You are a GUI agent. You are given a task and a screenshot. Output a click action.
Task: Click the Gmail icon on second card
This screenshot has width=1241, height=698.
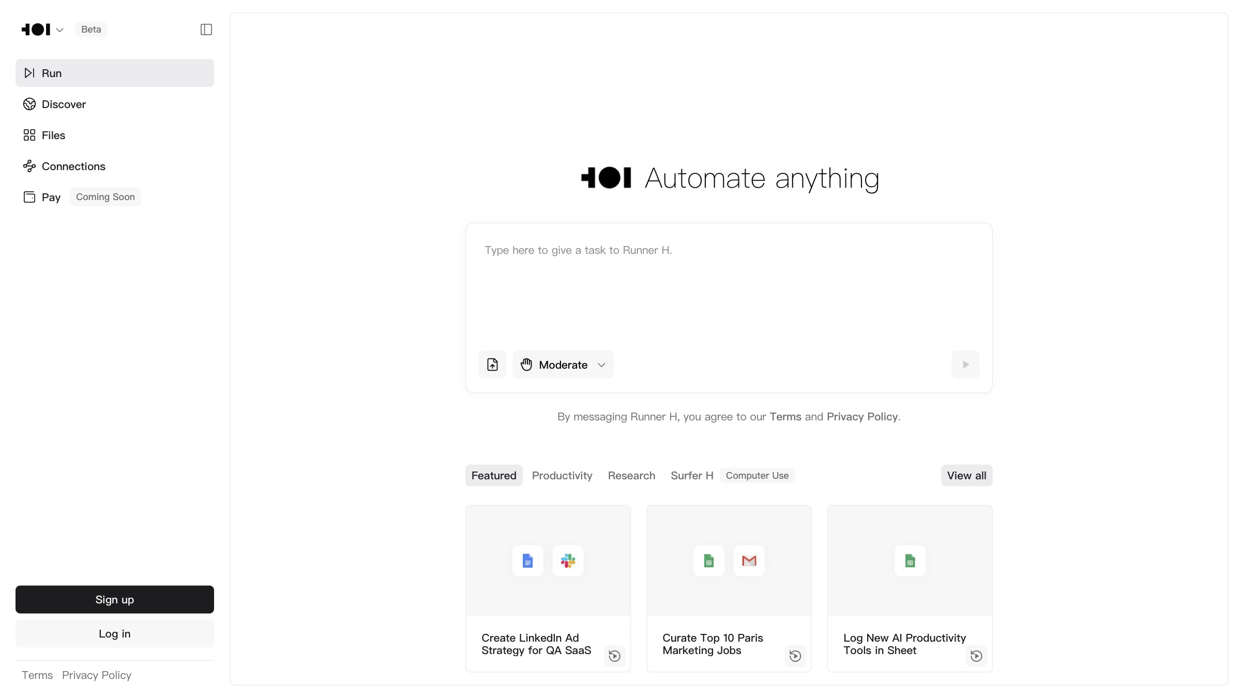pyautogui.click(x=749, y=560)
